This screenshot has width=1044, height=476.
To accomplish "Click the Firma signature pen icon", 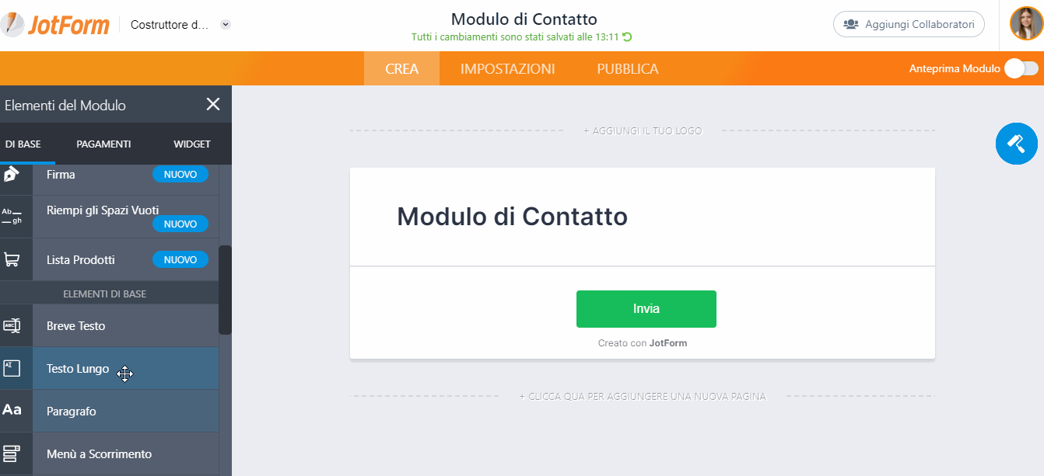I will (x=11, y=175).
